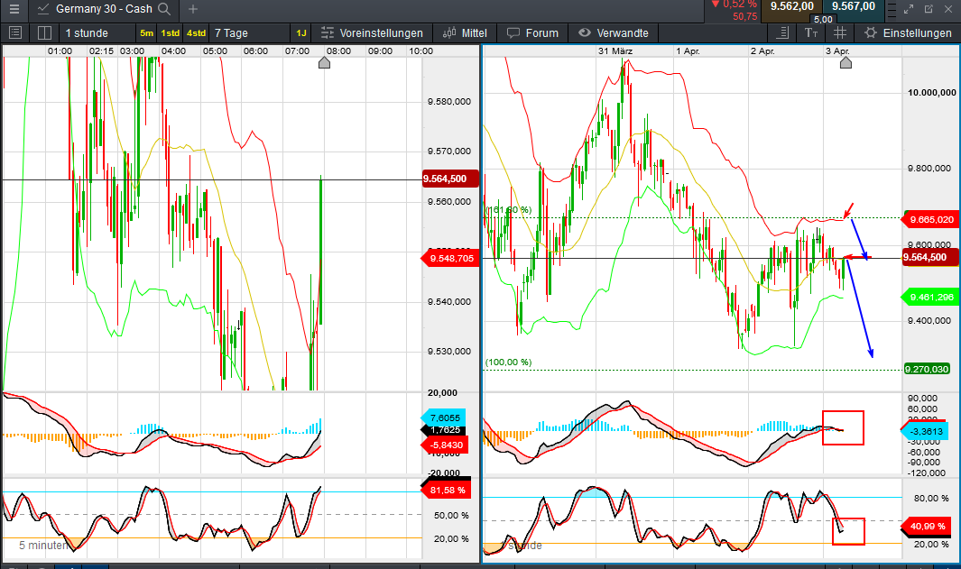Screen dimensions: 961x569
Task: Toggle the split chart layout icon
Action: 44,33
